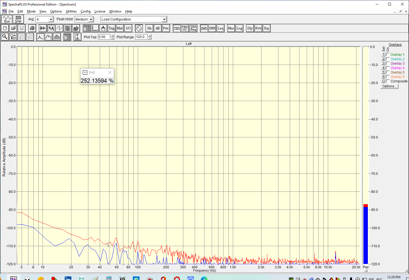Click the Trig trigger button

pyautogui.click(x=111, y=28)
